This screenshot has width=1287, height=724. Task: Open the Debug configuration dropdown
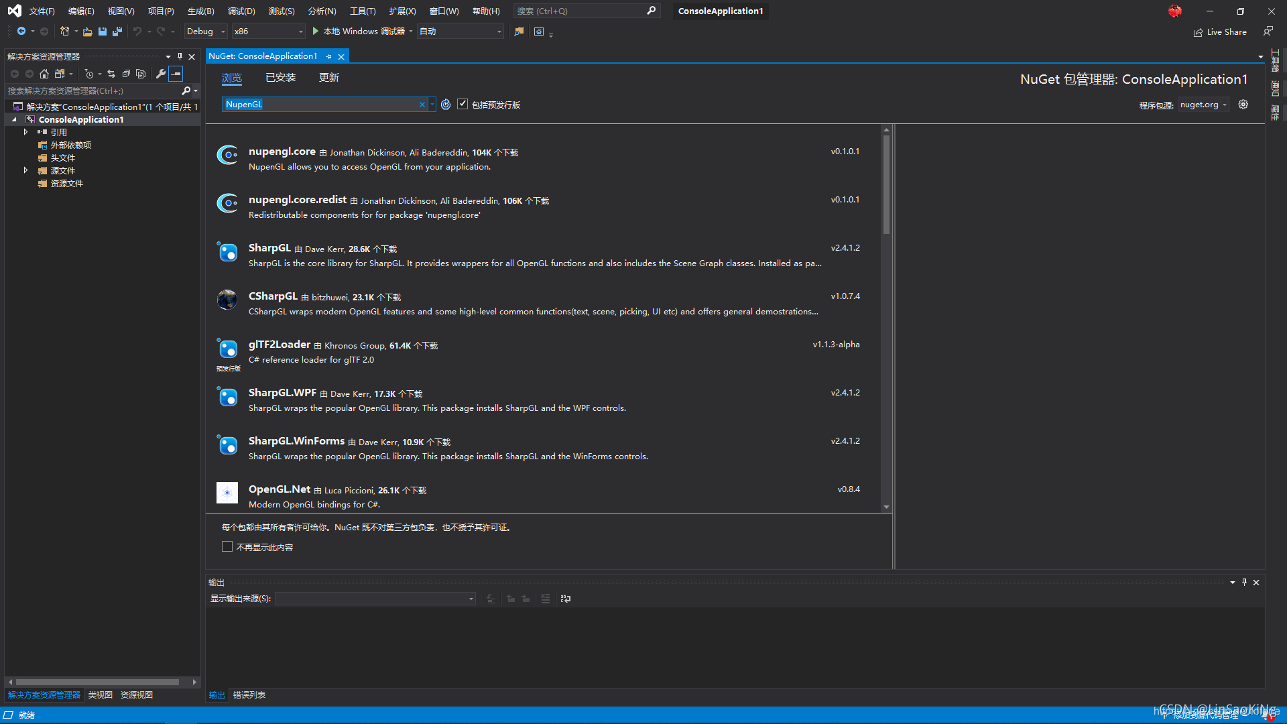(206, 32)
